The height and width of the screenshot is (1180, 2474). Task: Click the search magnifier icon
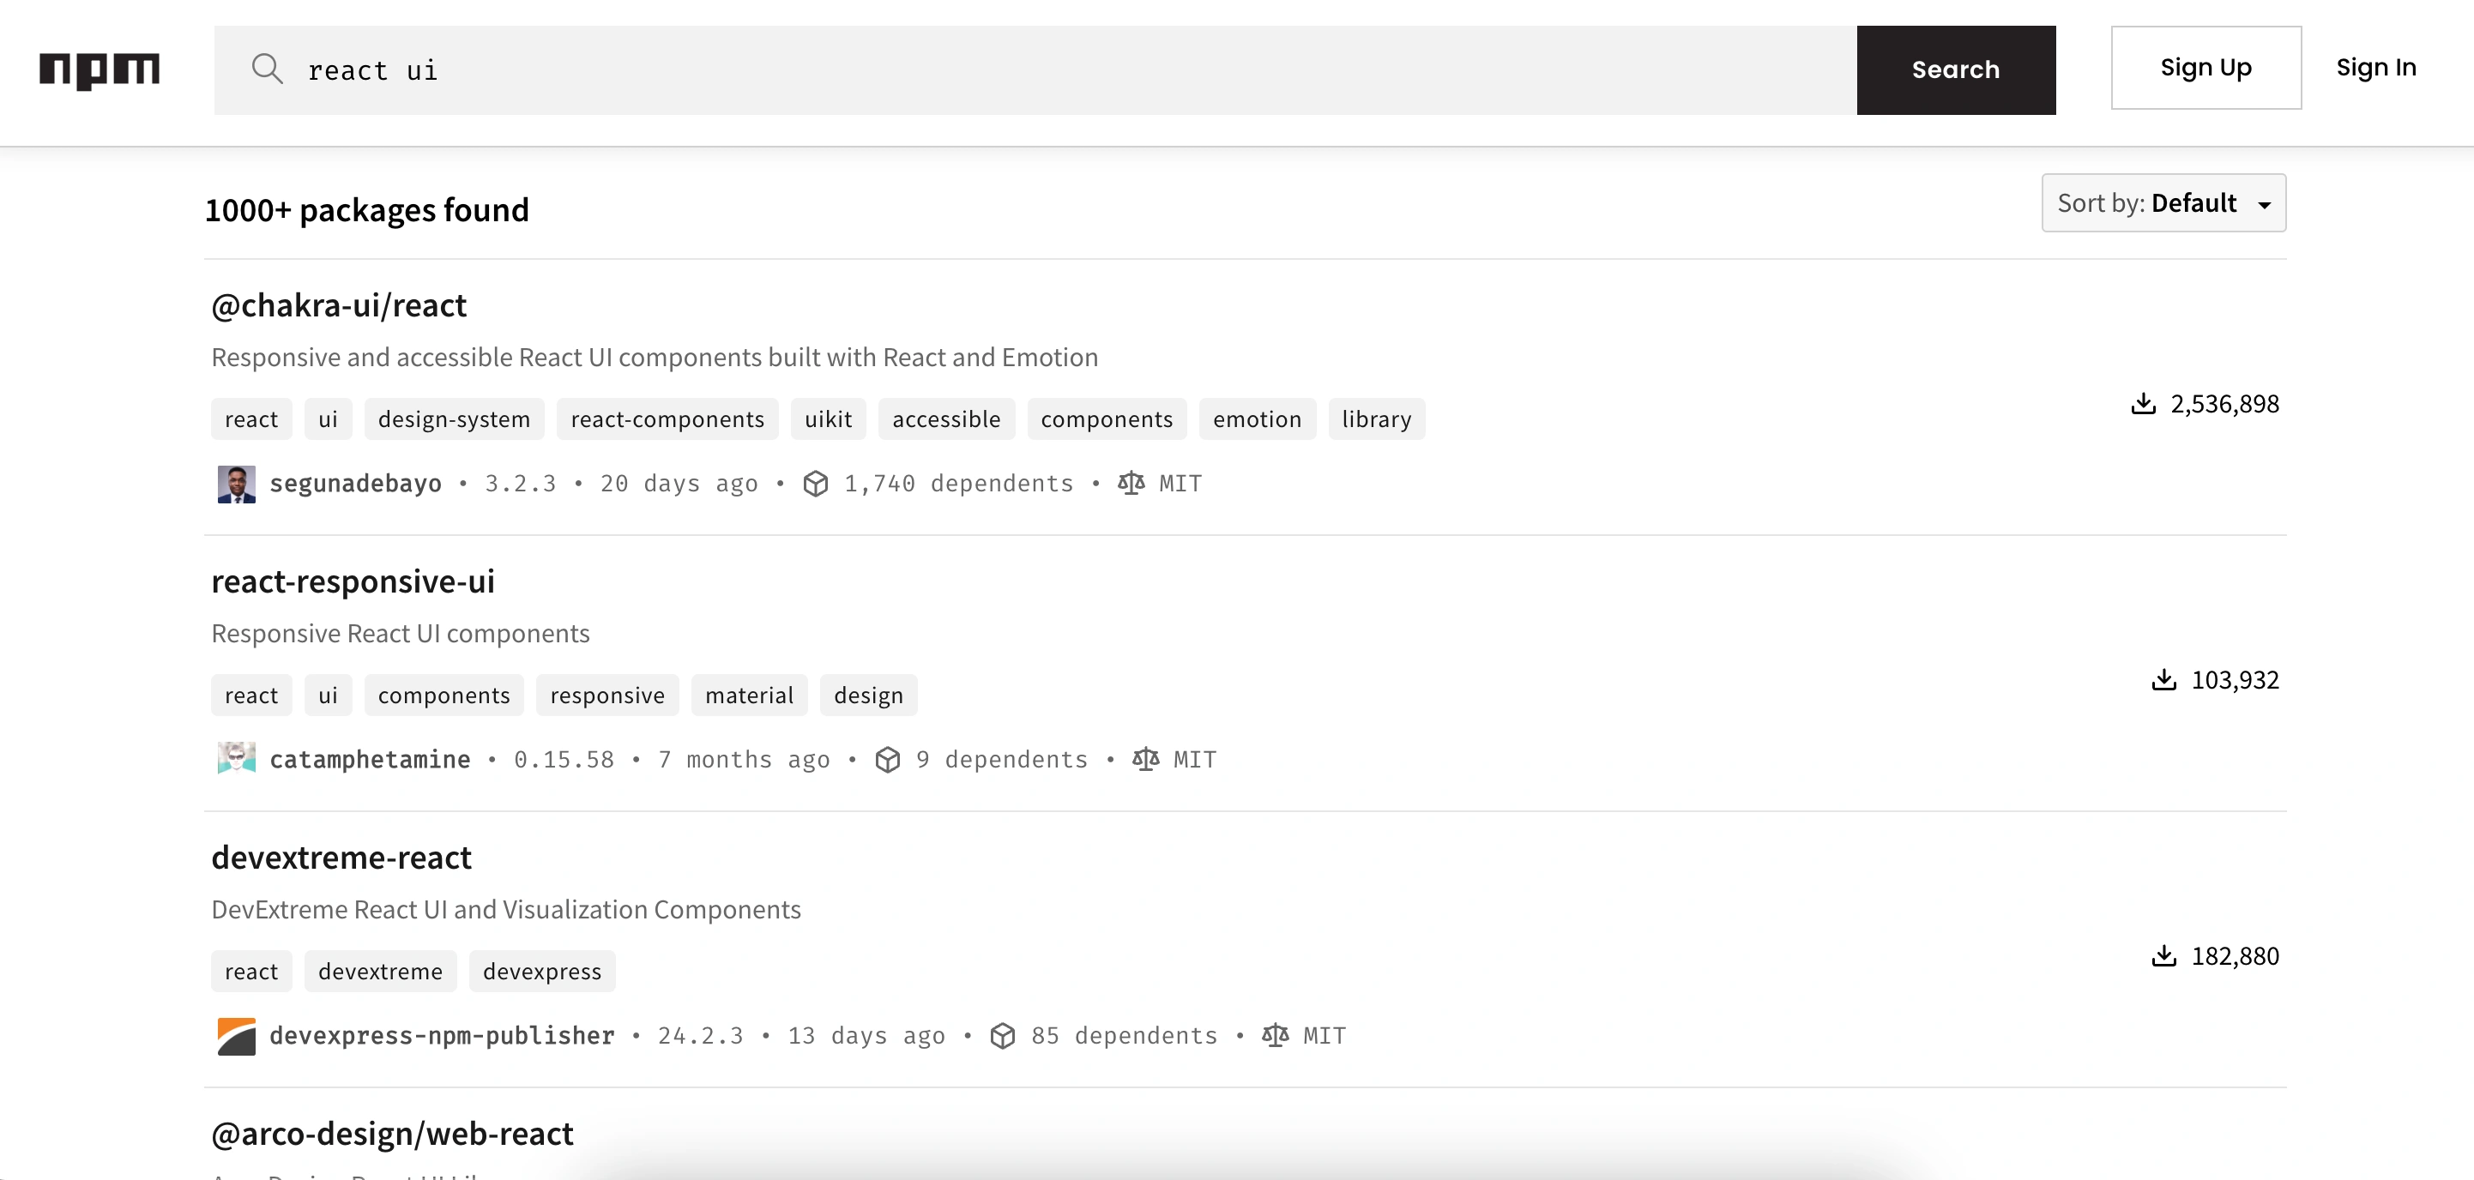click(263, 68)
